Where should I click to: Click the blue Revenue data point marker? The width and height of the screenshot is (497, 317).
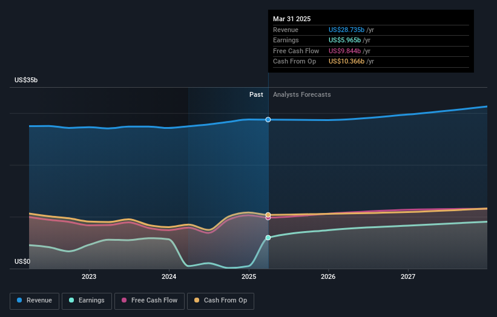click(x=268, y=120)
